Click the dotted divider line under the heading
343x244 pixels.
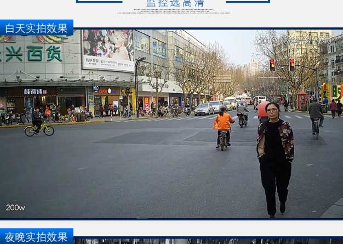coord(173,12)
